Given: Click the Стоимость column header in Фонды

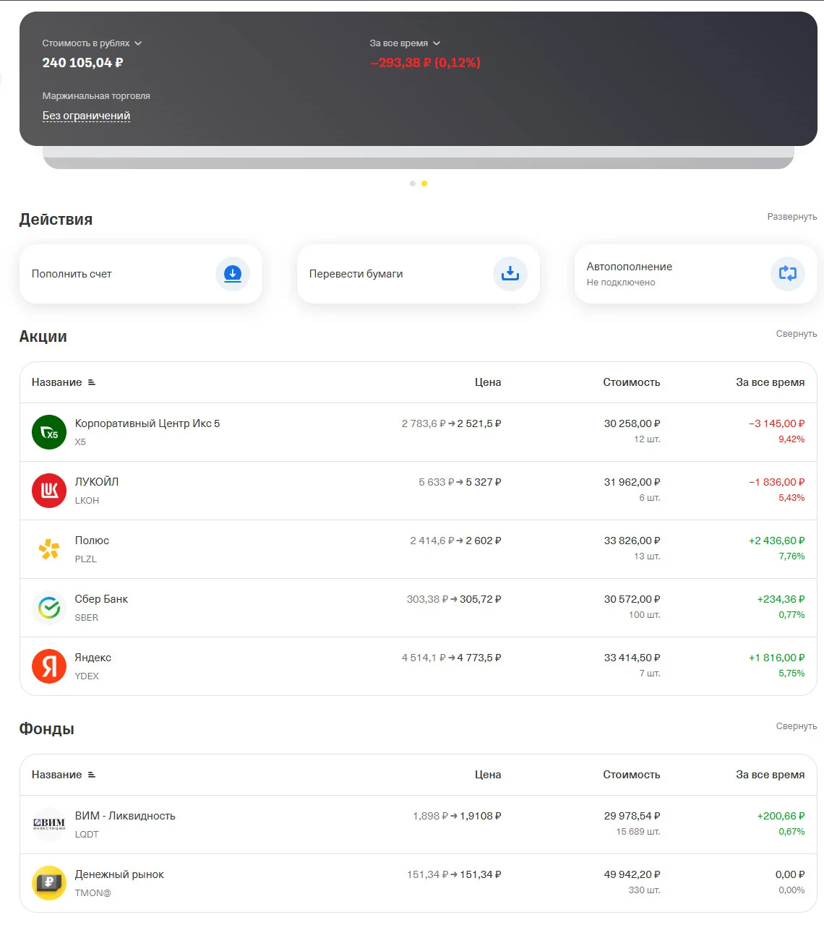Looking at the screenshot, I should pyautogui.click(x=632, y=775).
